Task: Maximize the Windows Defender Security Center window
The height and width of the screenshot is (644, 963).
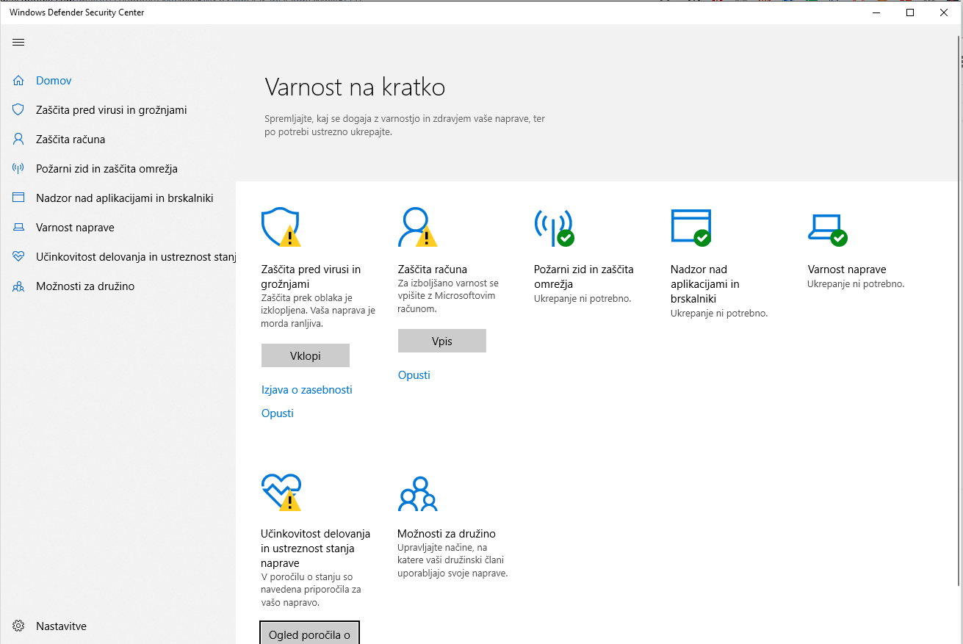Action: (x=910, y=12)
